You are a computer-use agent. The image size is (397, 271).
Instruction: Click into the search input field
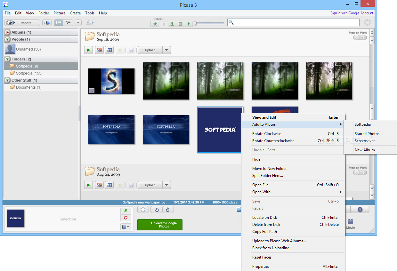pyautogui.click(x=293, y=22)
